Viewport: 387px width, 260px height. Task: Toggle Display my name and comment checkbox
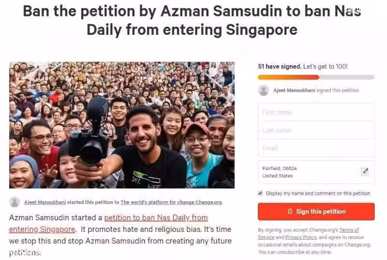(260, 193)
